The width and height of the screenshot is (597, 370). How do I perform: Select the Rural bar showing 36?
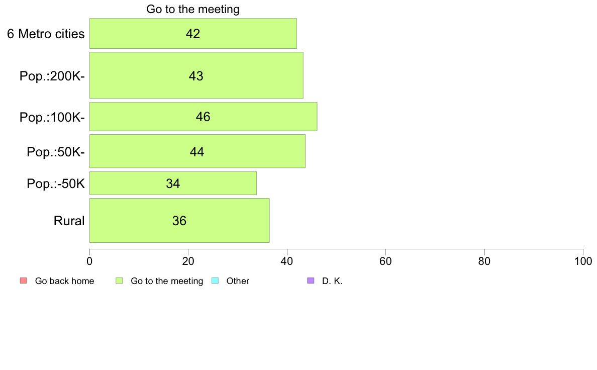179,220
